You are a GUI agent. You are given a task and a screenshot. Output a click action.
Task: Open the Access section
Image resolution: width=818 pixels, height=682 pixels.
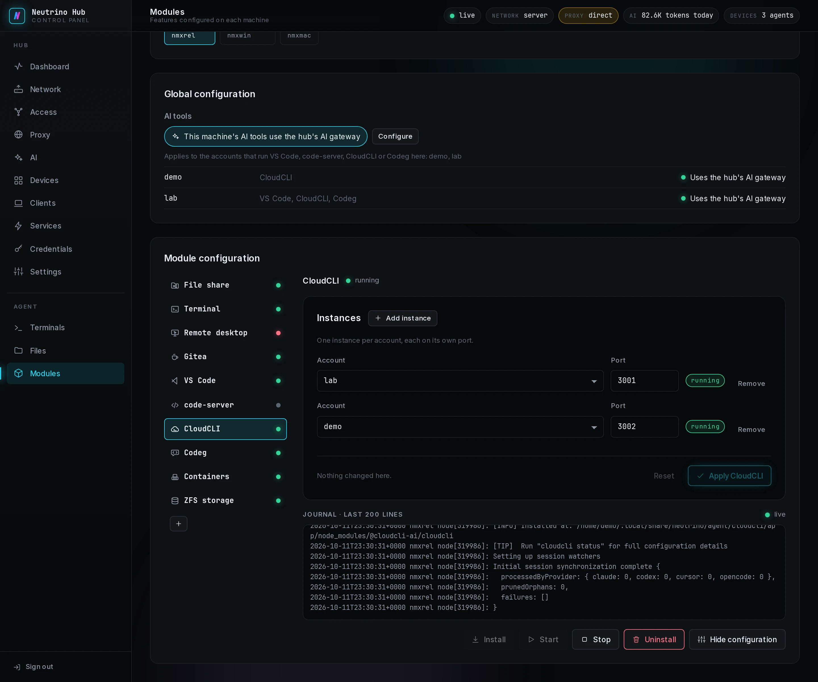coord(65,112)
